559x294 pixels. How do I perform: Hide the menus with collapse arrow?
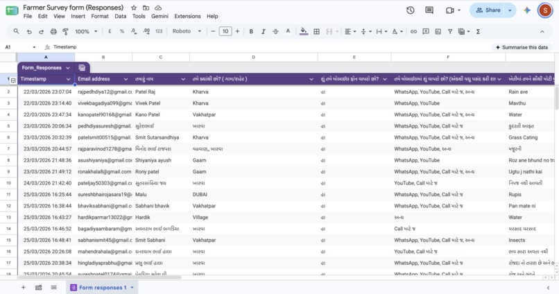tap(542, 31)
